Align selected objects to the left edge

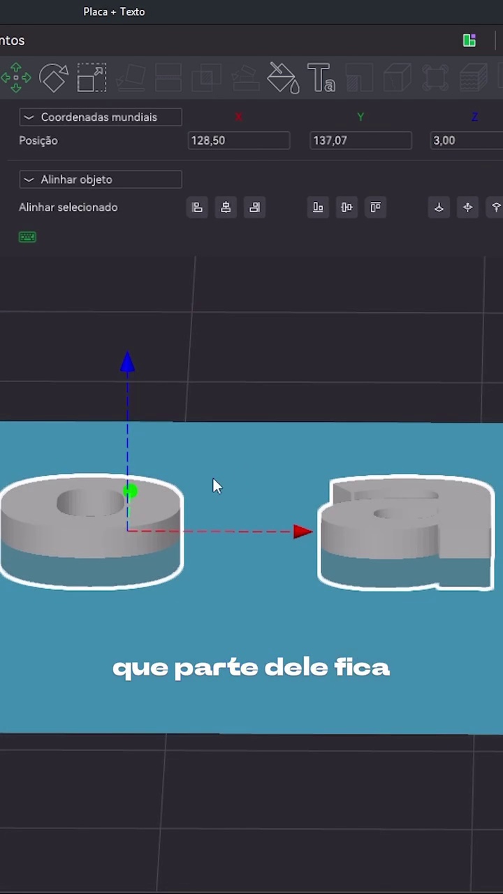198,207
